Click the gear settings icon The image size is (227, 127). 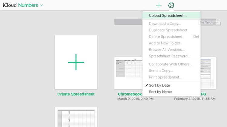(x=171, y=5)
